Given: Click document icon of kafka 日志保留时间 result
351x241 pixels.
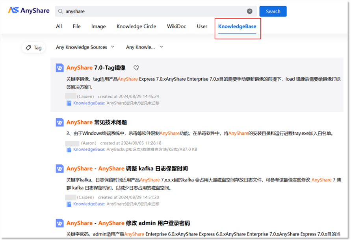Looking at the screenshot, I should coord(59,169).
